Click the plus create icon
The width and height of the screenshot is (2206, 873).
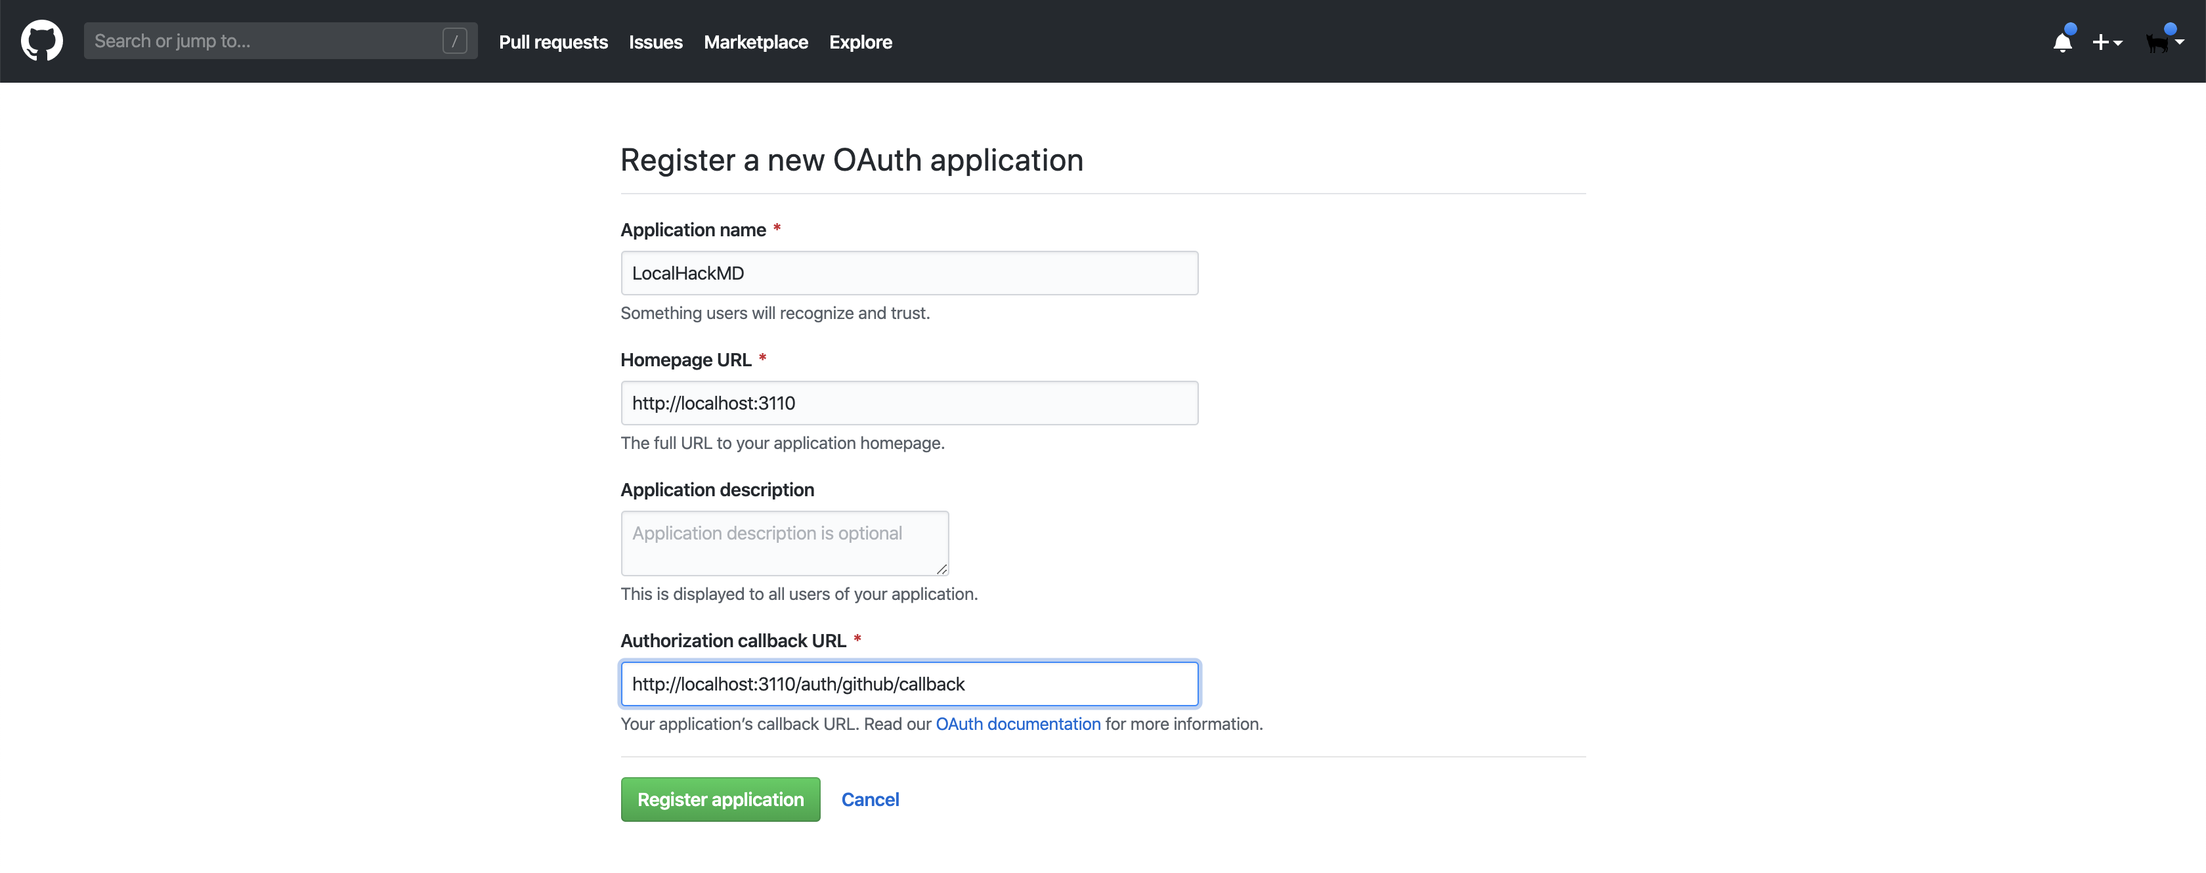pyautogui.click(x=2100, y=41)
